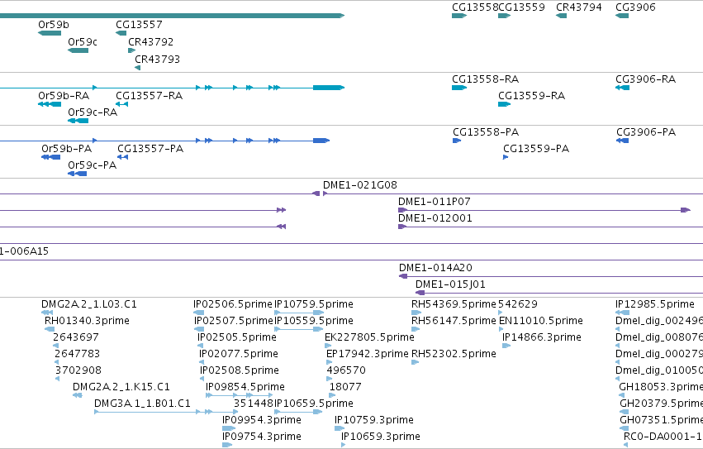Select the 496570 feature label
703x449 pixels.
tap(346, 370)
